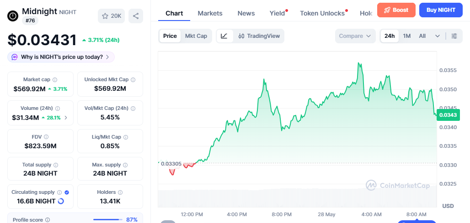The image size is (470, 223).
Task: Expand Why is NIGHT's price up today
Action: coord(61,57)
